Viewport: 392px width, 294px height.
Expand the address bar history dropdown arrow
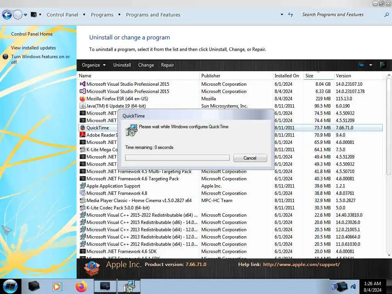[x=282, y=15]
